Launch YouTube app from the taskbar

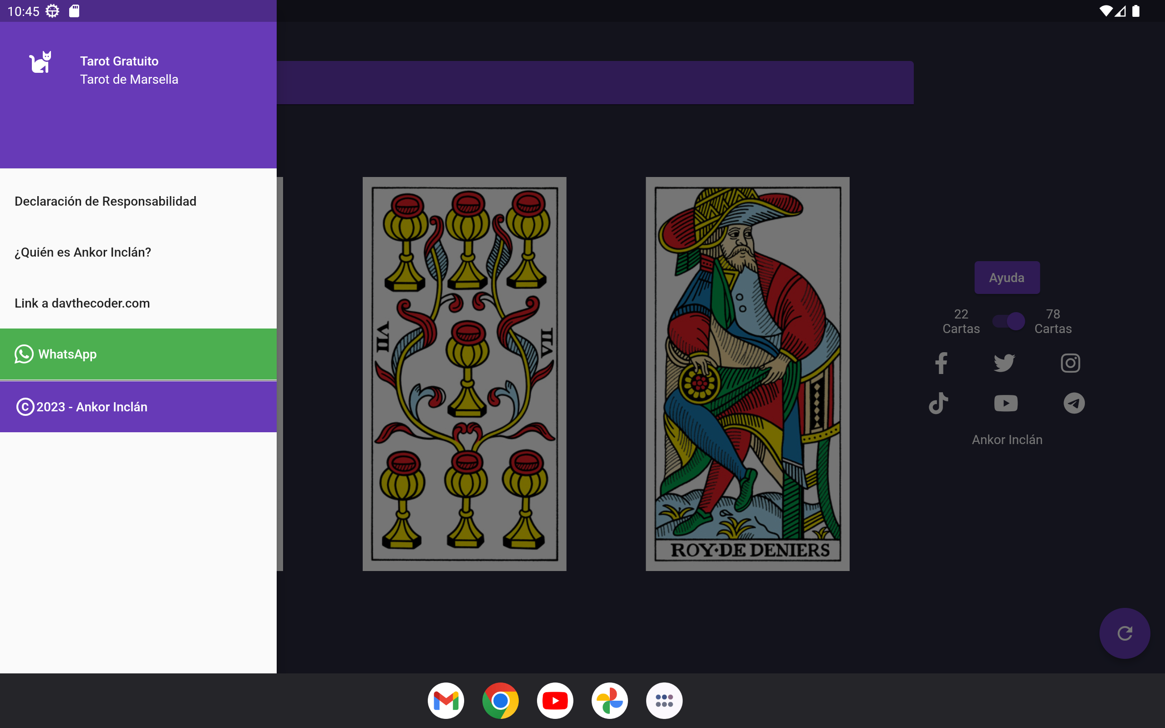[555, 701]
